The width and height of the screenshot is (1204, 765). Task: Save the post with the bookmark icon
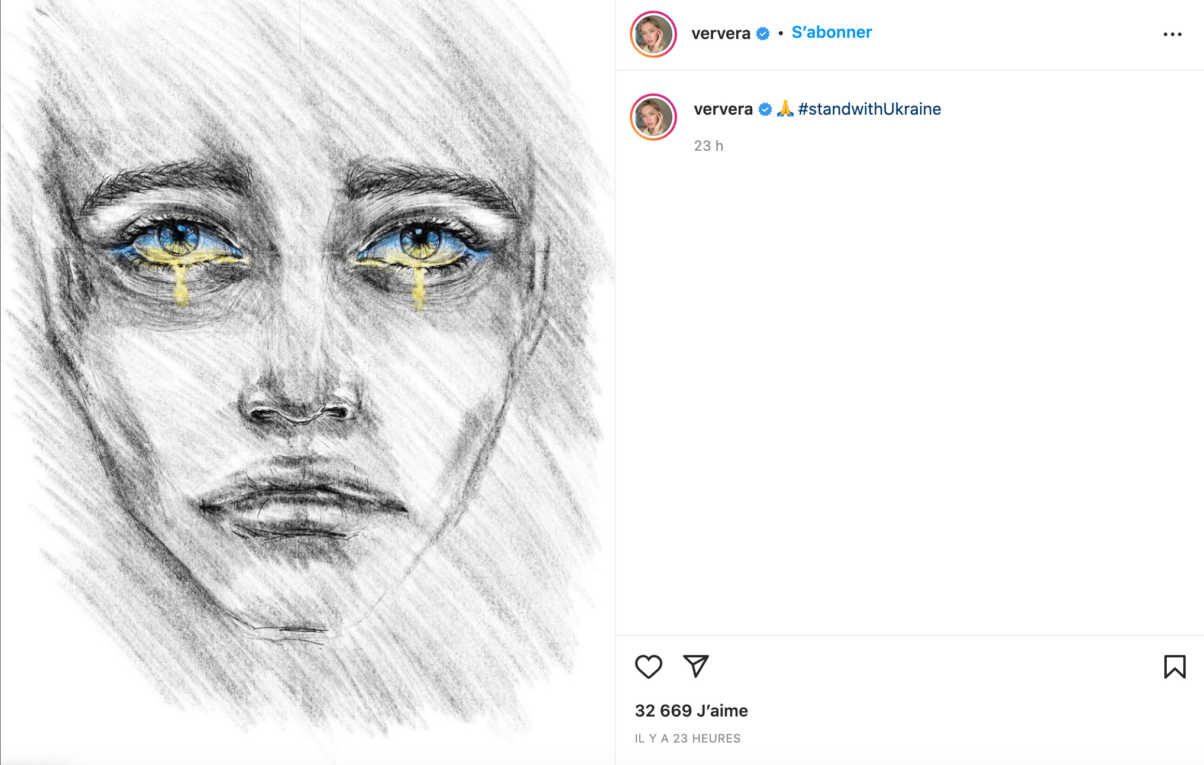pyautogui.click(x=1174, y=666)
